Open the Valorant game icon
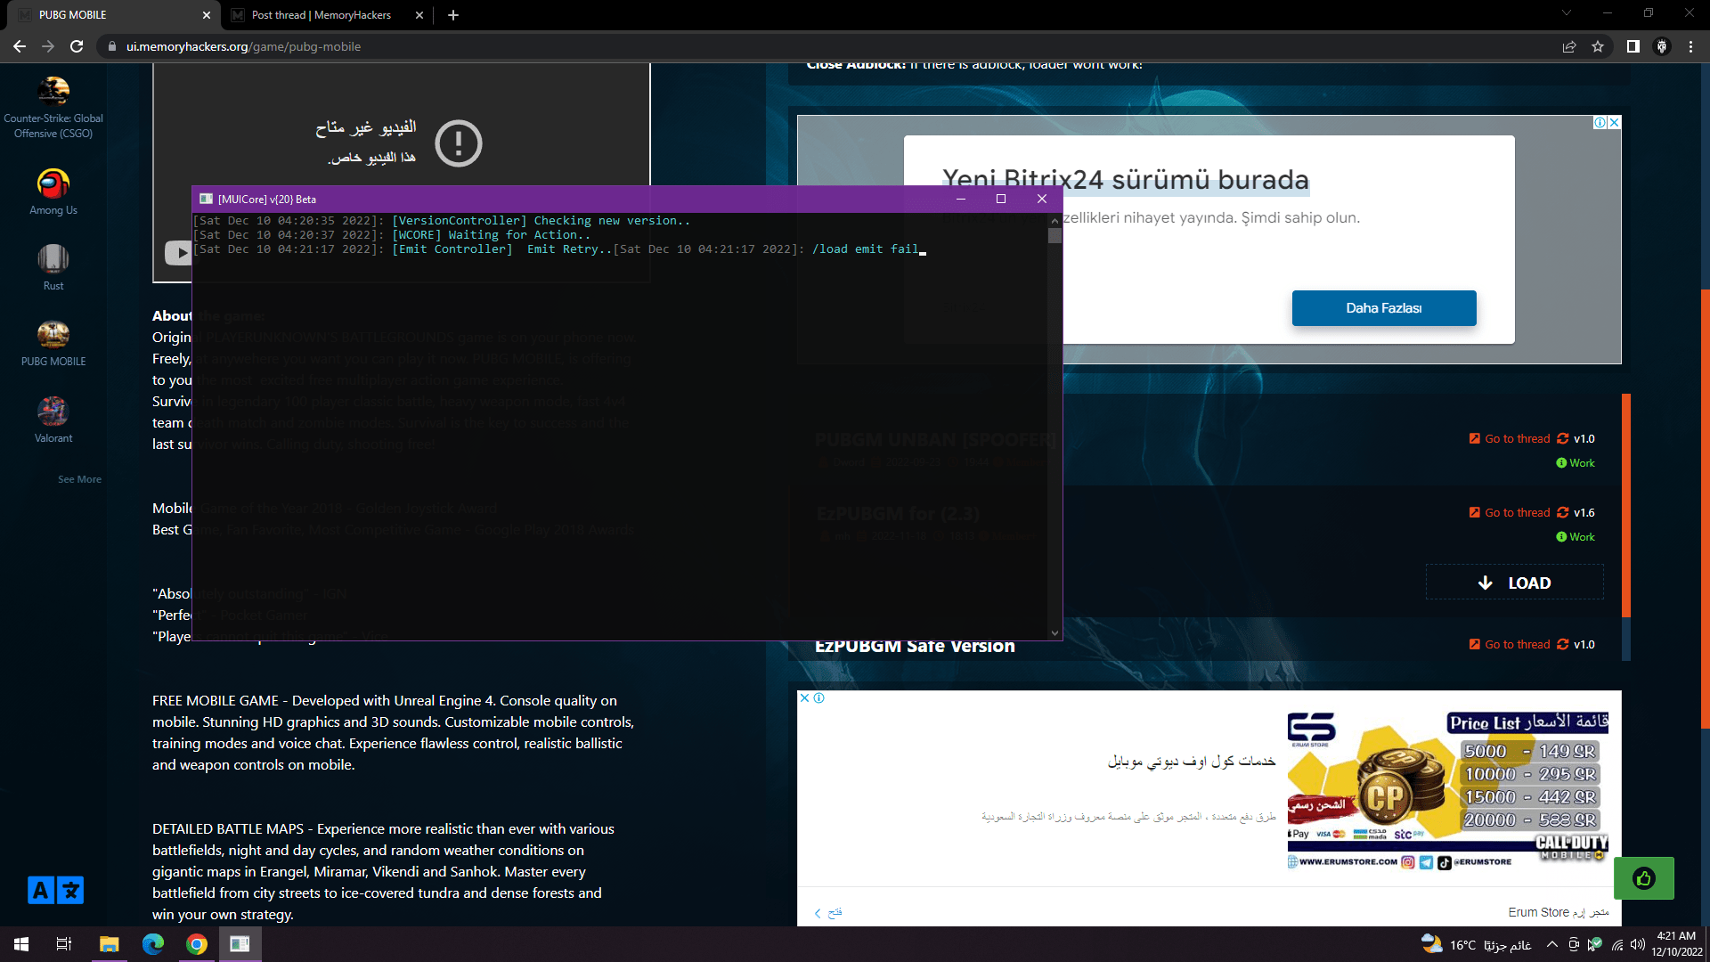This screenshot has width=1710, height=962. pyautogui.click(x=53, y=412)
